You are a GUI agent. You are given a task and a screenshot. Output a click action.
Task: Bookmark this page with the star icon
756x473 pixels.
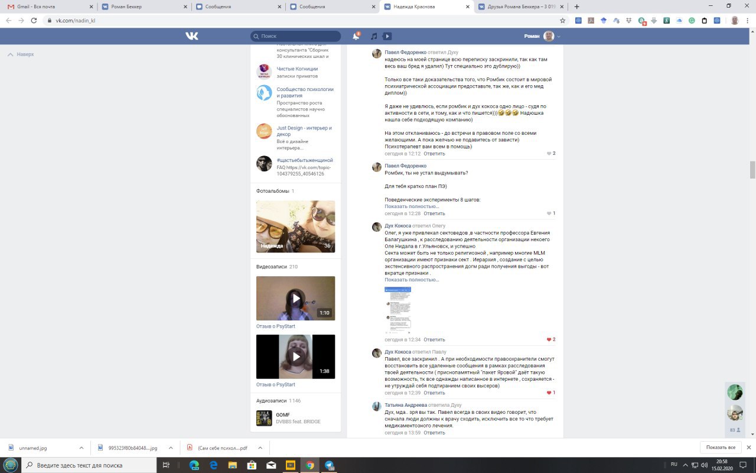563,20
